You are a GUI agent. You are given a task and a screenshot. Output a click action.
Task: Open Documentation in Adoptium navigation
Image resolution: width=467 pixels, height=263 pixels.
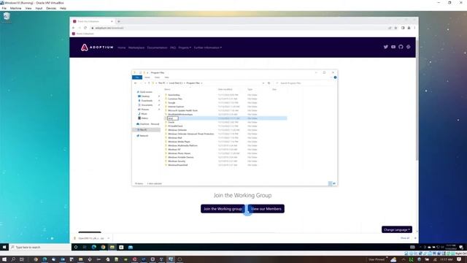(158, 47)
